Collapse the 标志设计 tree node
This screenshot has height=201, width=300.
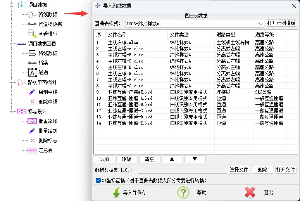tap(12, 111)
